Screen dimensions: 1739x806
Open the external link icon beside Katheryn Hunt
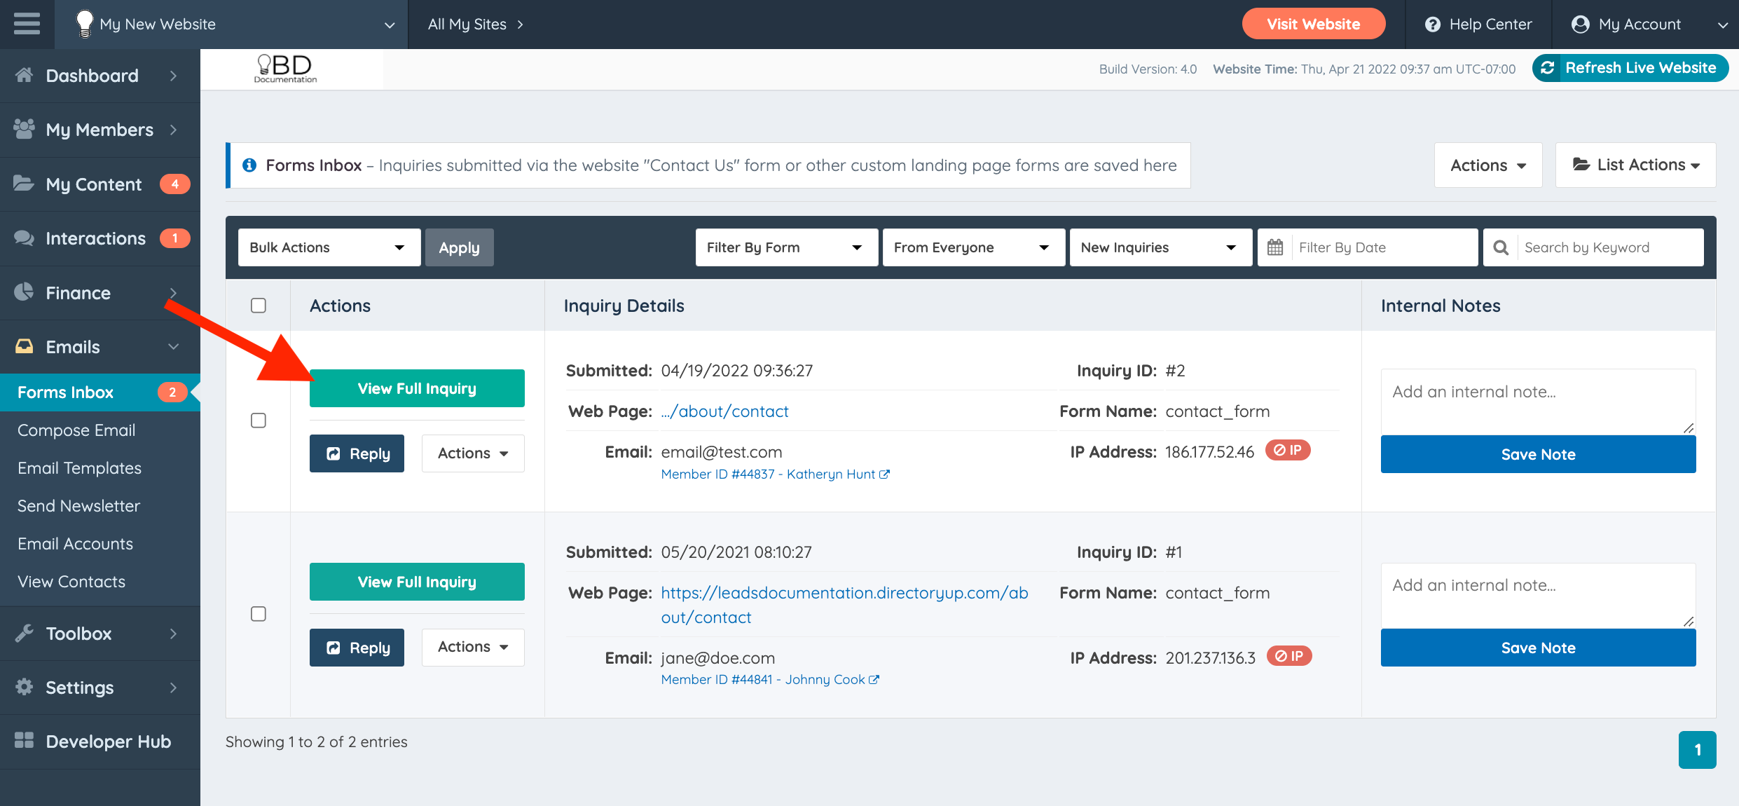click(x=884, y=474)
